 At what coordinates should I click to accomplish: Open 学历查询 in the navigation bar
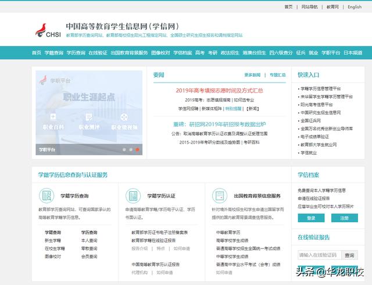(x=76, y=53)
